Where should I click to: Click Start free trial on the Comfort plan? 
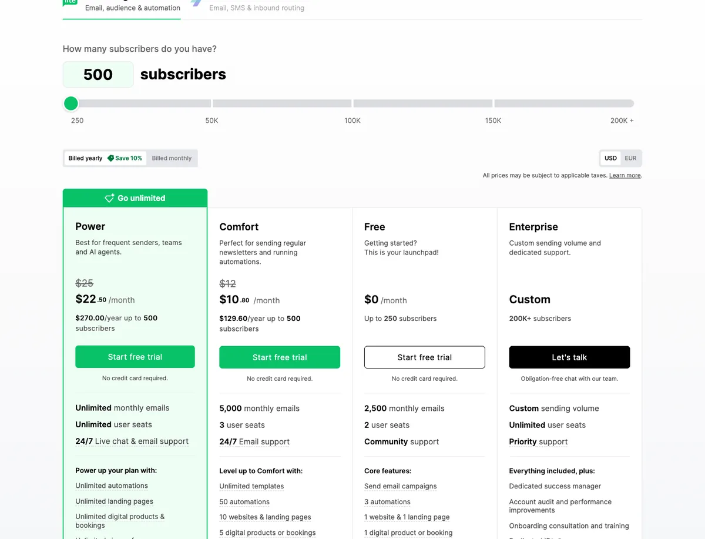[x=280, y=357]
